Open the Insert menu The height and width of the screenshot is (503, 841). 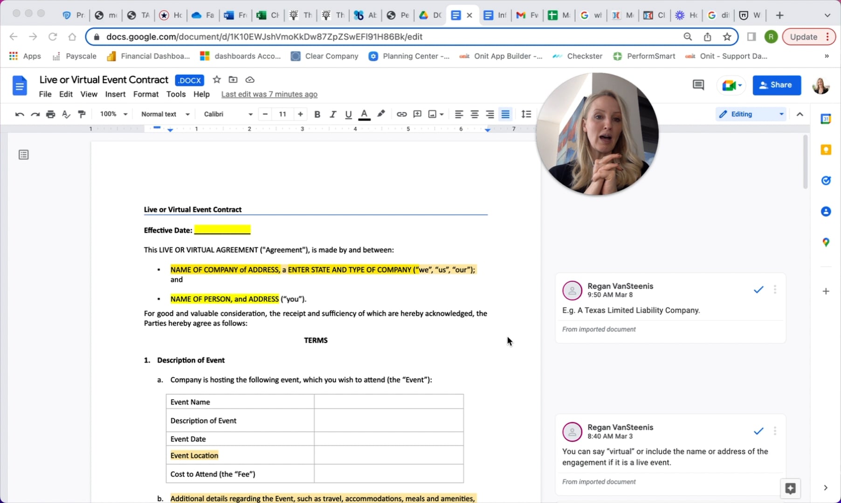[115, 94]
